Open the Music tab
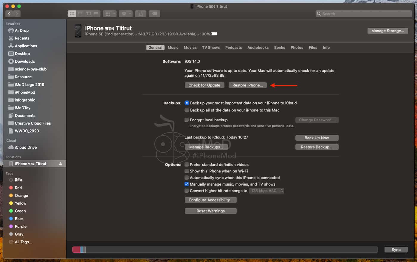Screen dimensions: 417x262 coord(173,48)
